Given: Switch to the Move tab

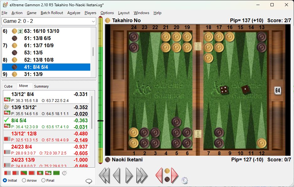Looking at the screenshot, I should pos(24,86).
